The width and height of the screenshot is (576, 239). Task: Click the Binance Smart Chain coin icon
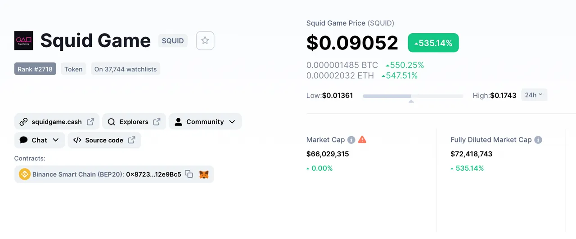[24, 174]
